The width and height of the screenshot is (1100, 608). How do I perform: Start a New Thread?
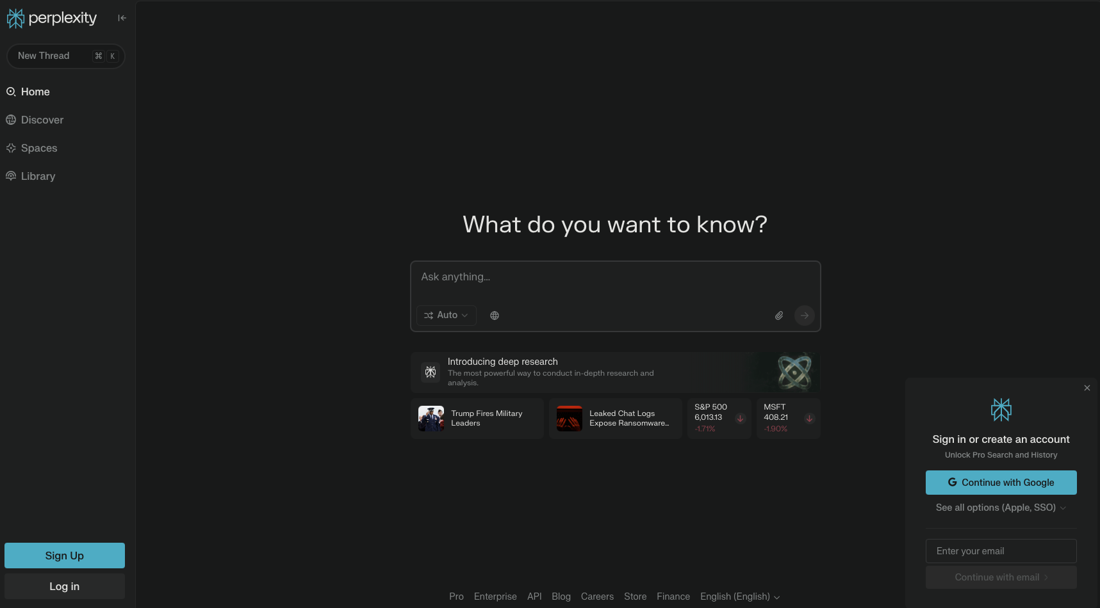pos(65,56)
